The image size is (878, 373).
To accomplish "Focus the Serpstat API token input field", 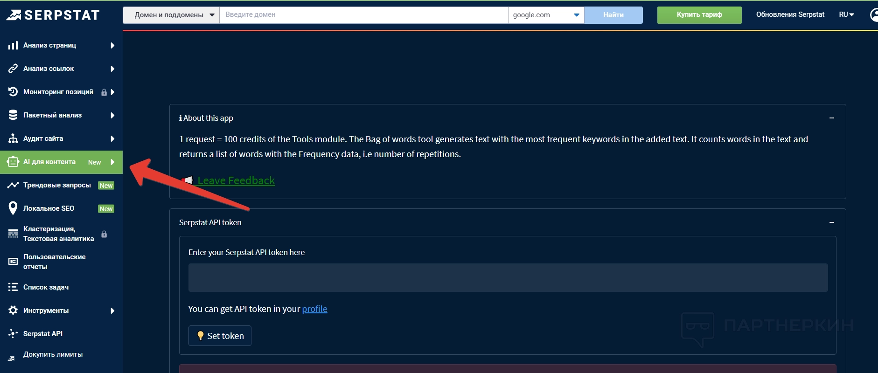I will coord(508,278).
